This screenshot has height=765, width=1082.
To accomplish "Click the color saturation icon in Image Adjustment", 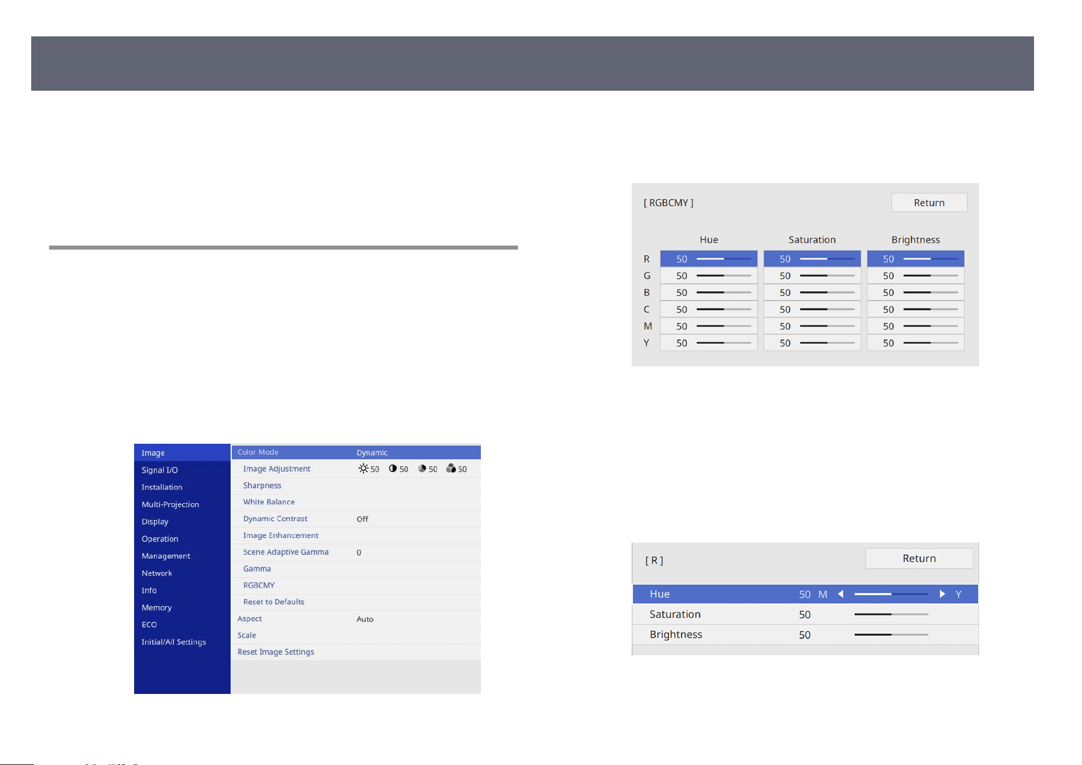I will coord(422,469).
